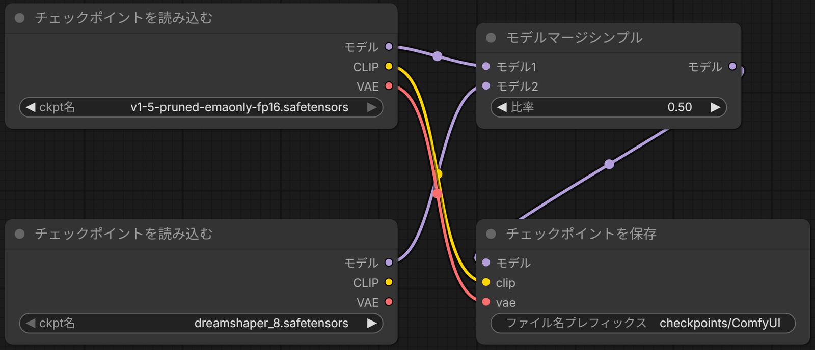Select next checkpoint with right arrow beside dreamshaper_8

point(372,323)
